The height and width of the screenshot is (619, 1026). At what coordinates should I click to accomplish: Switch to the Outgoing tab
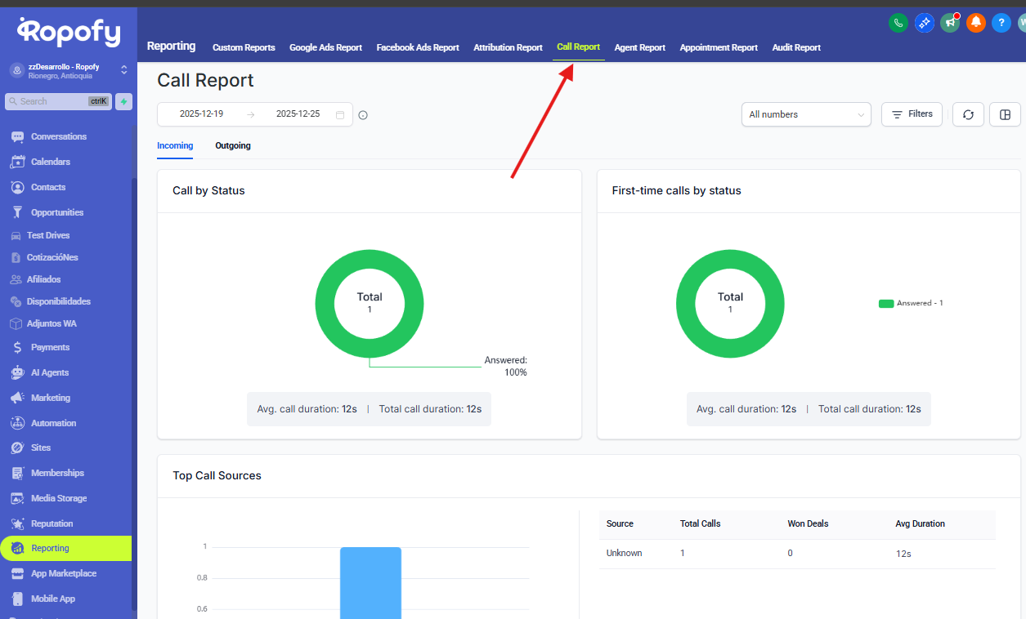[x=233, y=145]
